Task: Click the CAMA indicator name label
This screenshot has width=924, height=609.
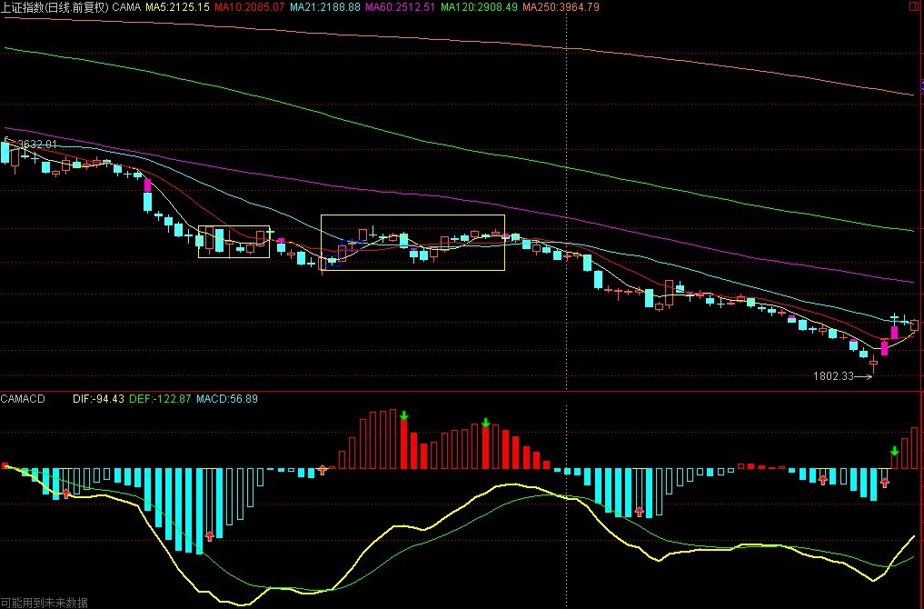Action: (x=126, y=6)
